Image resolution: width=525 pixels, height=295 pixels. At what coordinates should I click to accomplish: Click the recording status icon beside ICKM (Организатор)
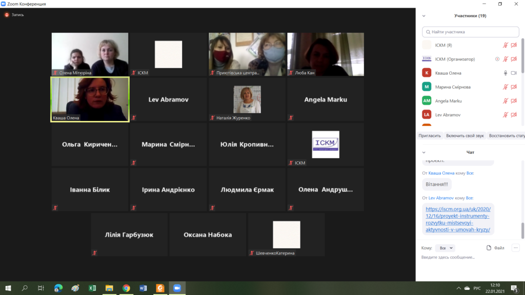(497, 59)
